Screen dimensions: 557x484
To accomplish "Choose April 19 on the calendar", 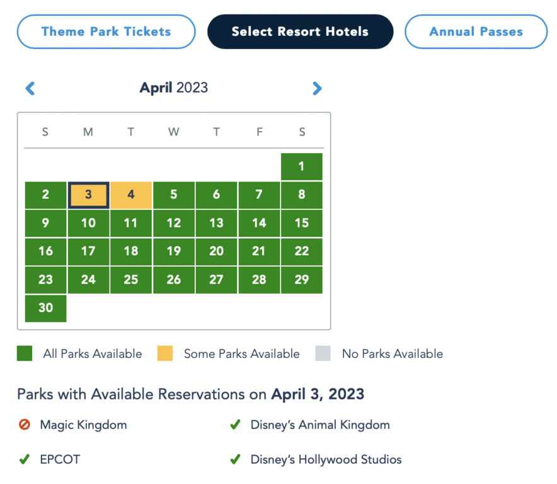I will coord(174,251).
